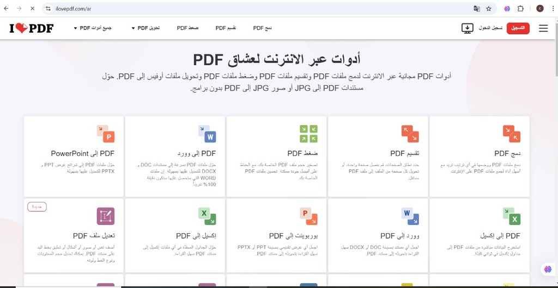Image resolution: width=558 pixels, height=288 pixels.
Task: Click the pink brain extension icon in toolbar
Action: (x=507, y=9)
